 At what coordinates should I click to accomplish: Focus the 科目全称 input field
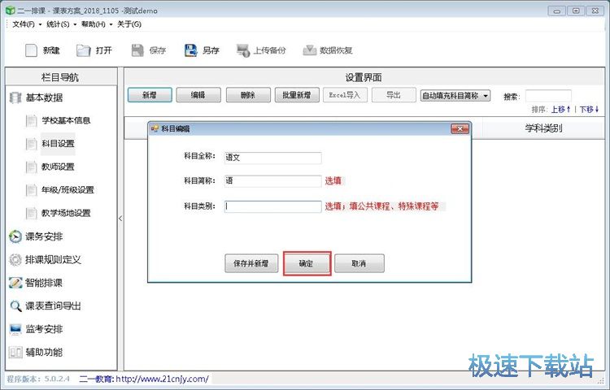[x=272, y=158]
